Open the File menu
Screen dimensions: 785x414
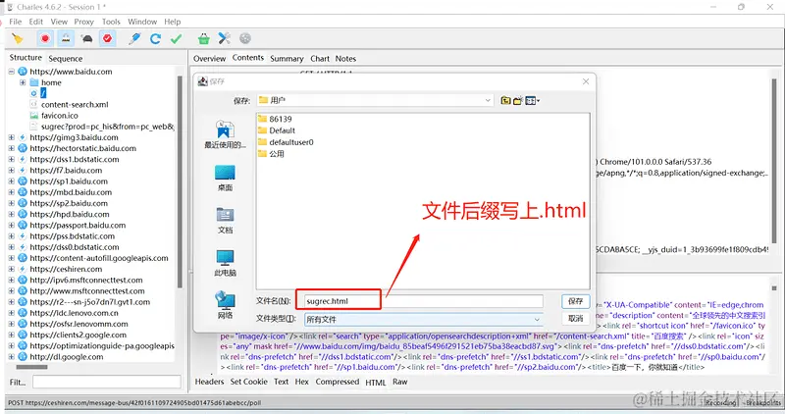tap(16, 22)
